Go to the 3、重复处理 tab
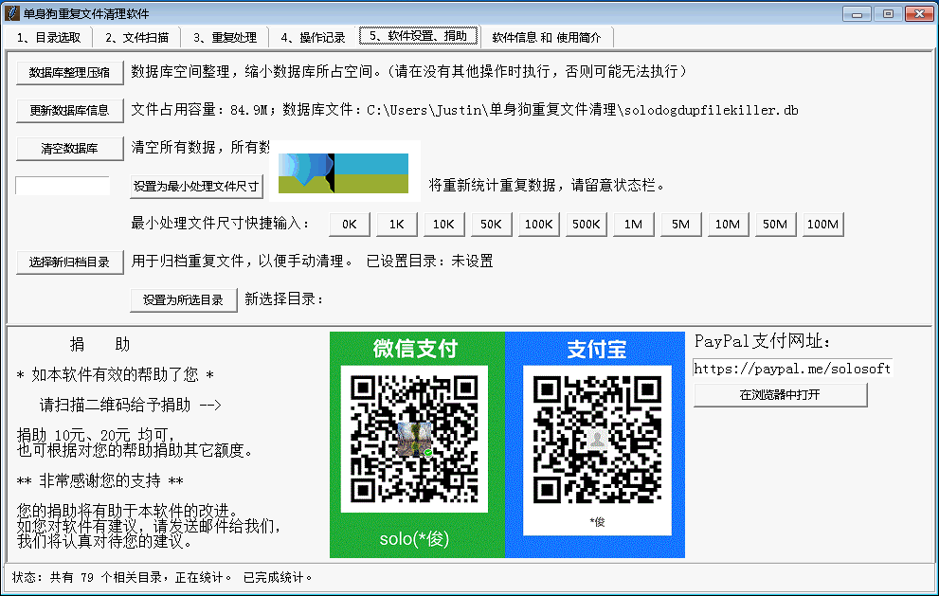The width and height of the screenshot is (939, 596). point(225,37)
